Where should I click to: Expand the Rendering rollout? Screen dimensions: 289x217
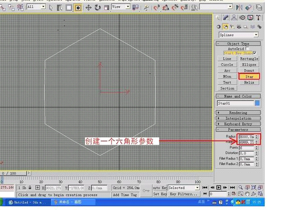pyautogui.click(x=238, y=113)
